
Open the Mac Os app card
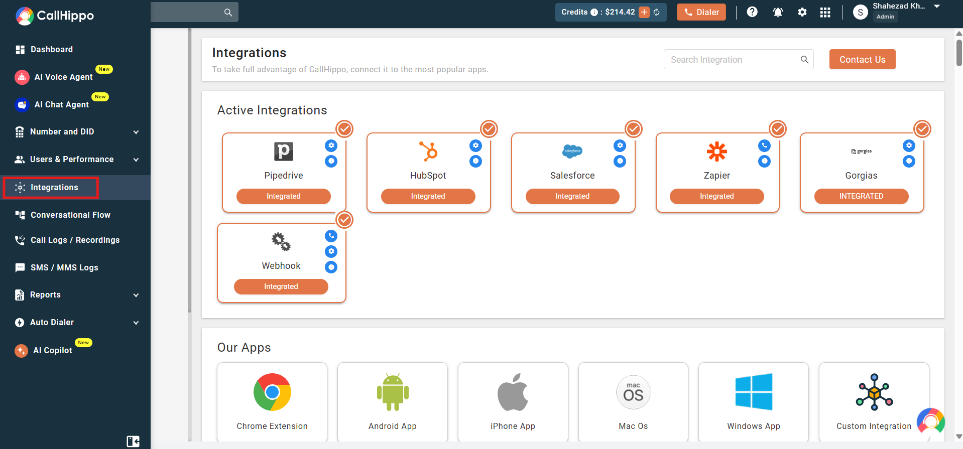point(633,402)
